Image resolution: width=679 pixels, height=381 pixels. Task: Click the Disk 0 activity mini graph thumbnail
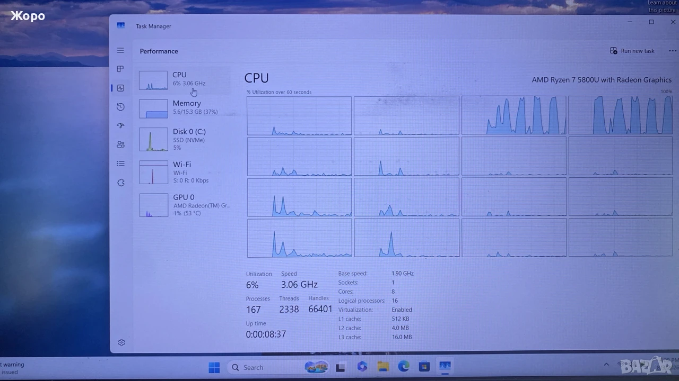(x=153, y=140)
